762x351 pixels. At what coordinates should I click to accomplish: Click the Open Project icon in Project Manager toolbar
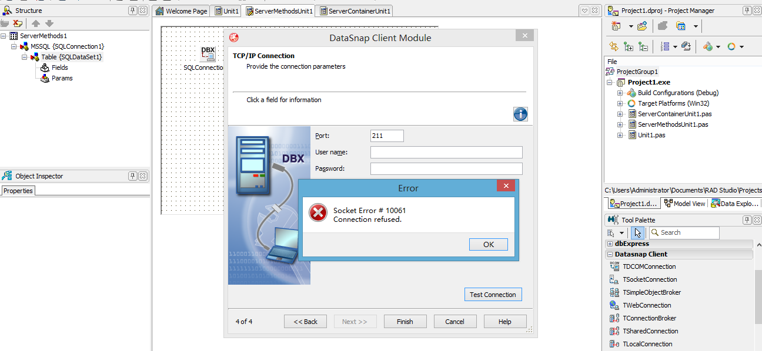tap(641, 25)
